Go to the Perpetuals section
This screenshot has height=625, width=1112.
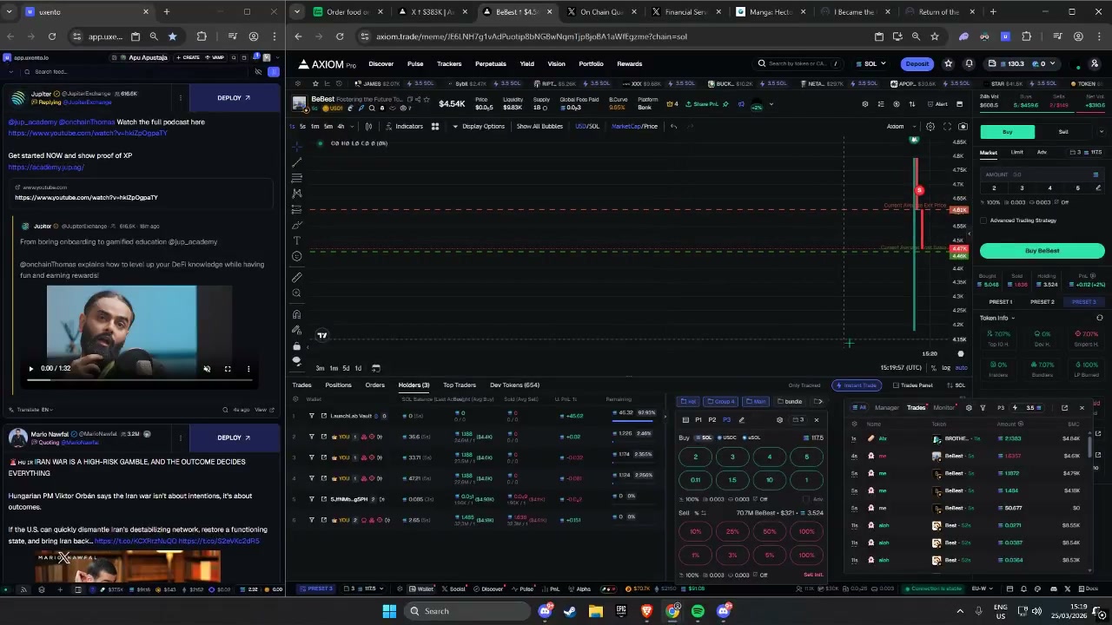point(490,63)
